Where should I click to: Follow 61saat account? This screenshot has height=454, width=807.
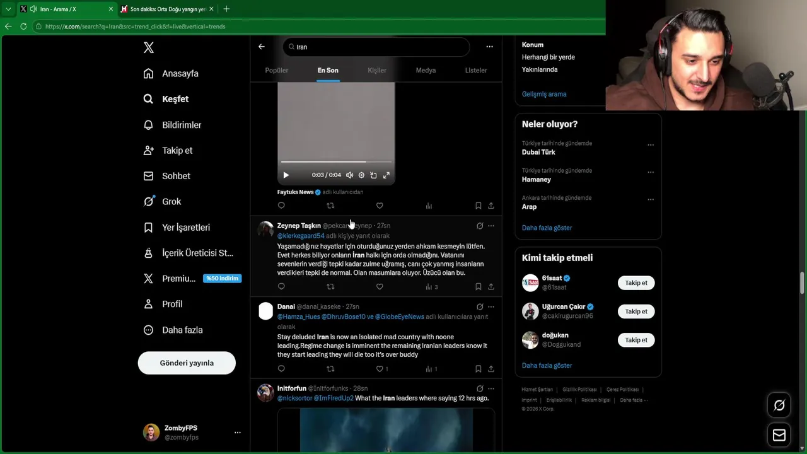(x=636, y=282)
